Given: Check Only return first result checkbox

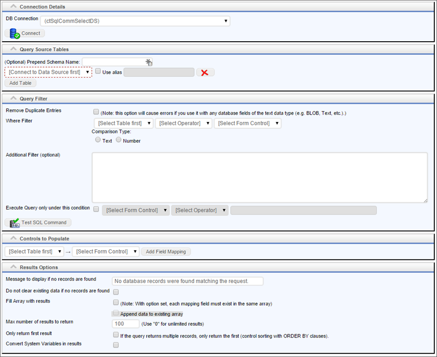Looking at the screenshot, I should (x=116, y=335).
